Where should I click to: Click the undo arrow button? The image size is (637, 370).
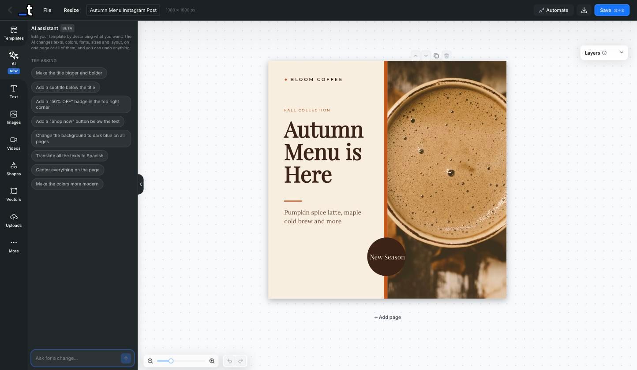click(229, 361)
